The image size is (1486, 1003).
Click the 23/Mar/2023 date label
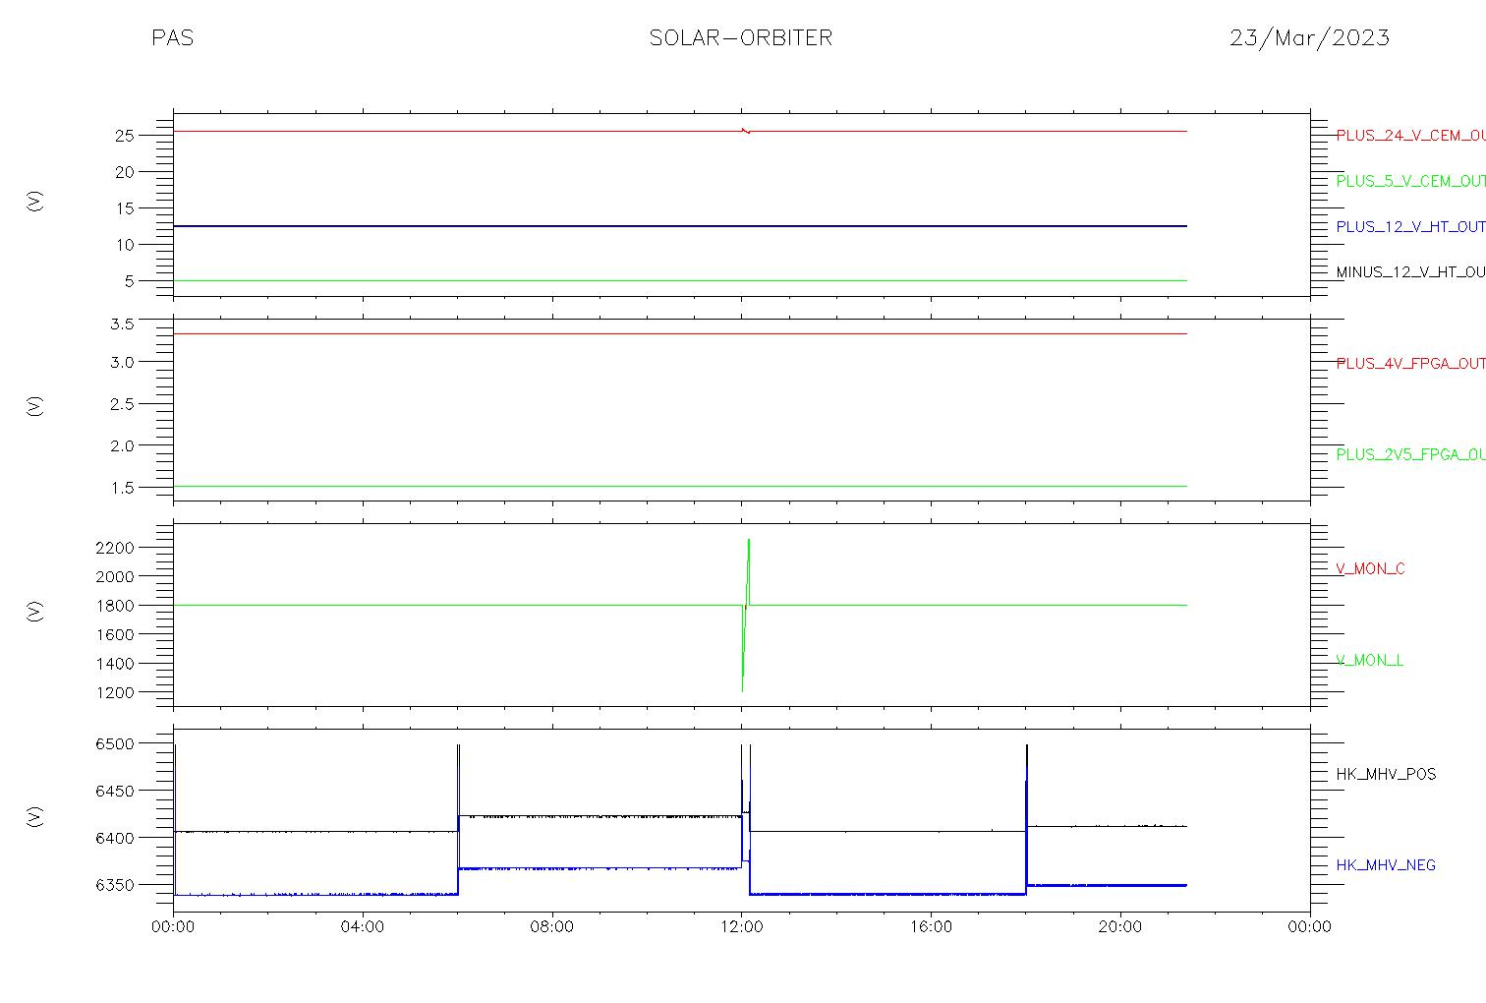coord(1309,38)
